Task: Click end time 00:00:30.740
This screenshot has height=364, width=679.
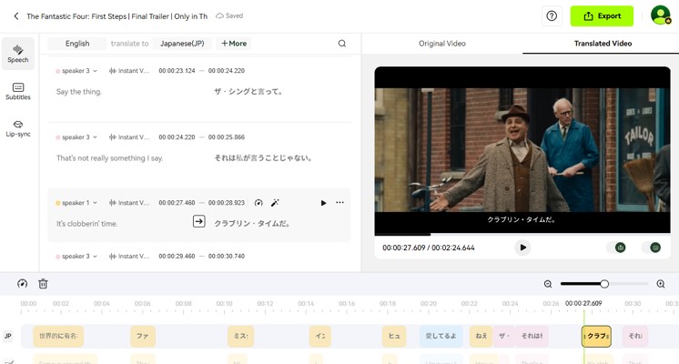Action: tap(227, 257)
